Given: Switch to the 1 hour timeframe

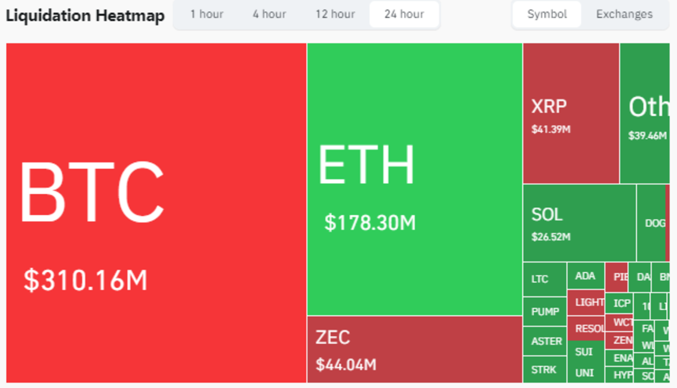Looking at the screenshot, I should (207, 14).
